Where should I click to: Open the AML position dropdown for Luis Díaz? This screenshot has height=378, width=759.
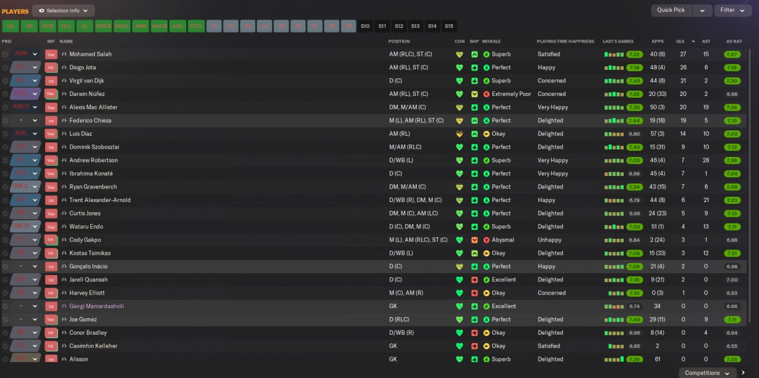tap(25, 134)
